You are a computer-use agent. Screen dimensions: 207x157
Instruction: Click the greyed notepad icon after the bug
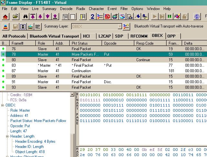click(x=184, y=17)
